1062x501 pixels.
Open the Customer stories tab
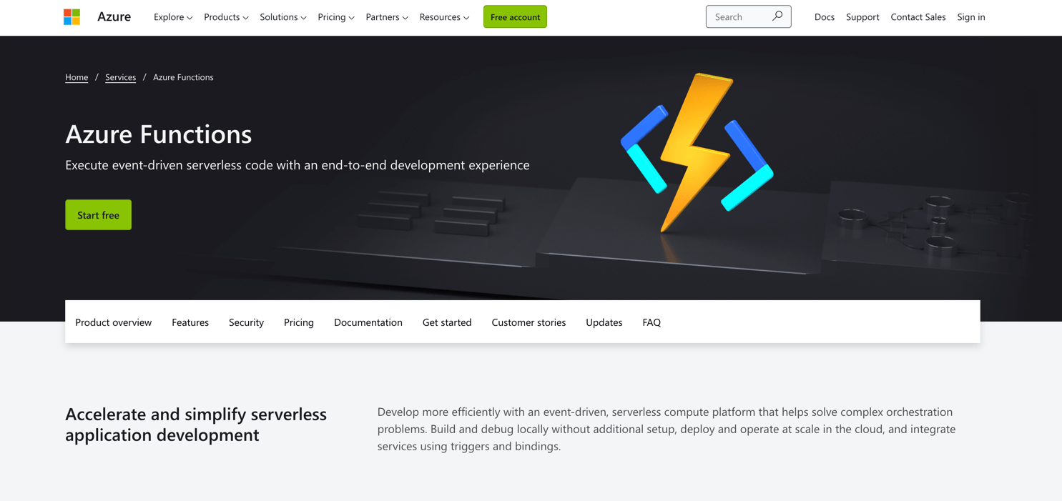coord(528,322)
